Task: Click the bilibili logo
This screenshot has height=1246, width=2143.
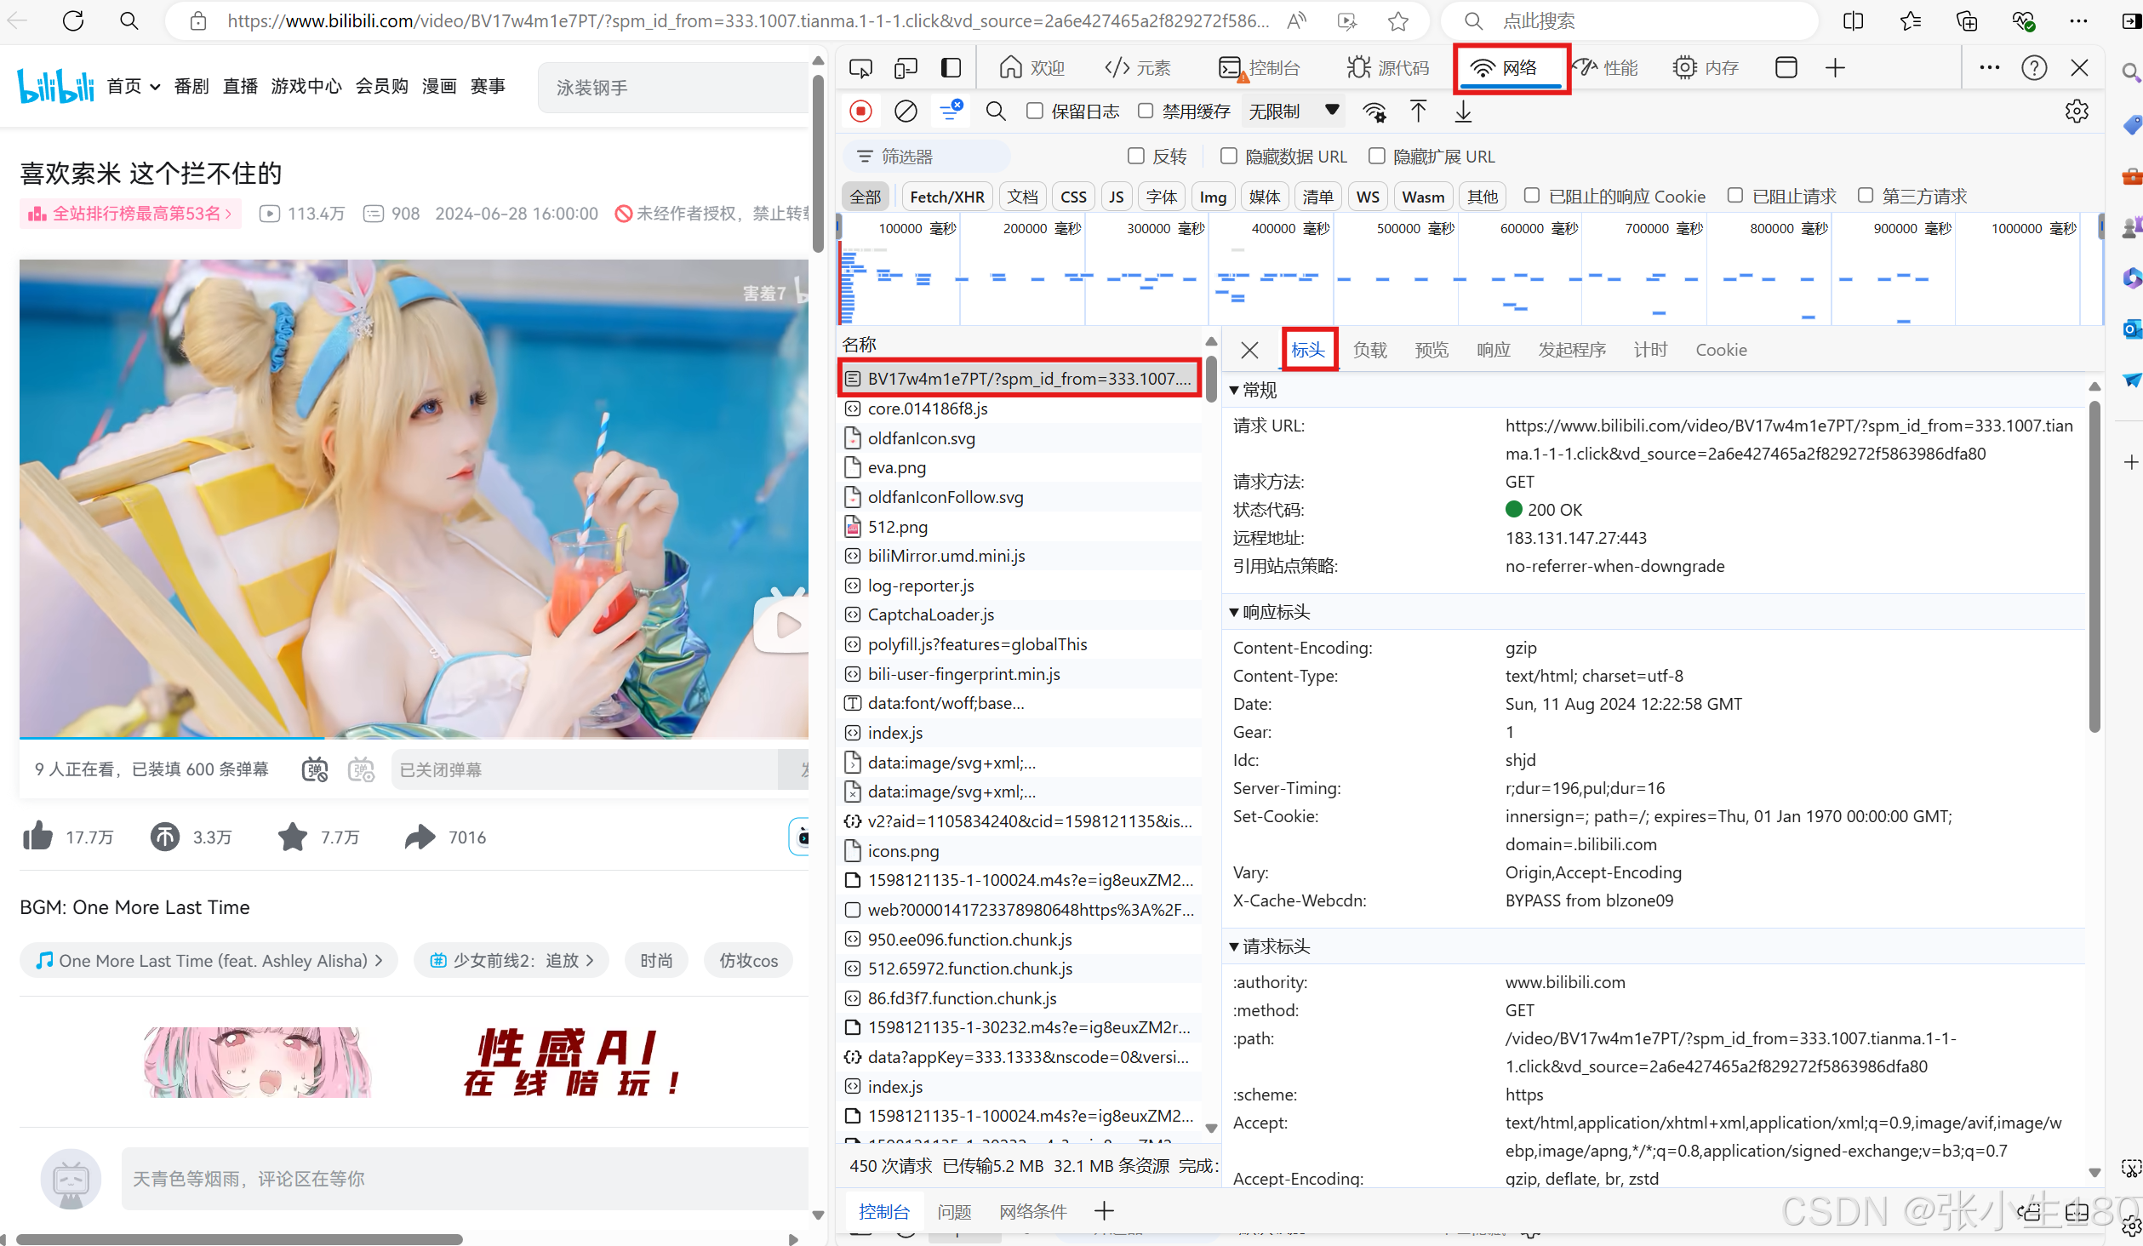Action: pos(56,86)
